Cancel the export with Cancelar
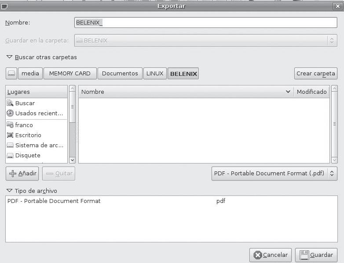 click(x=271, y=255)
